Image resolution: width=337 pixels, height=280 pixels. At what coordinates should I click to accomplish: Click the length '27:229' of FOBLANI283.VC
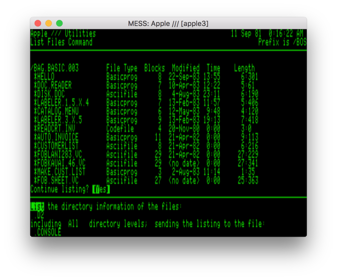tap(248, 154)
